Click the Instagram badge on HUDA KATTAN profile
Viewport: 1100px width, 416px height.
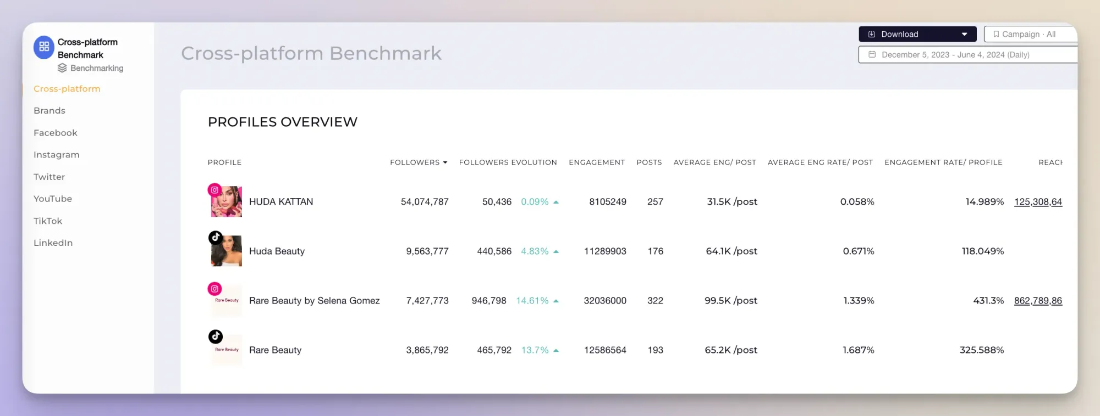[215, 190]
